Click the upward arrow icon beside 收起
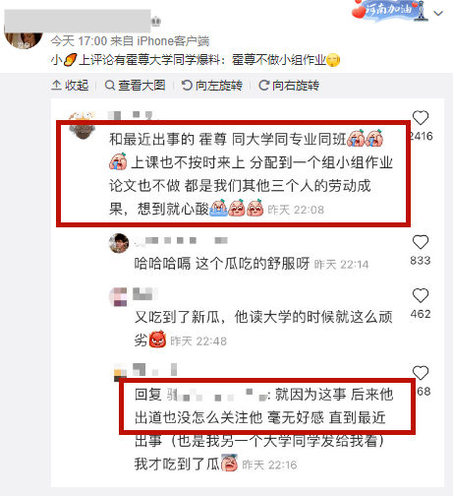 click(56, 85)
